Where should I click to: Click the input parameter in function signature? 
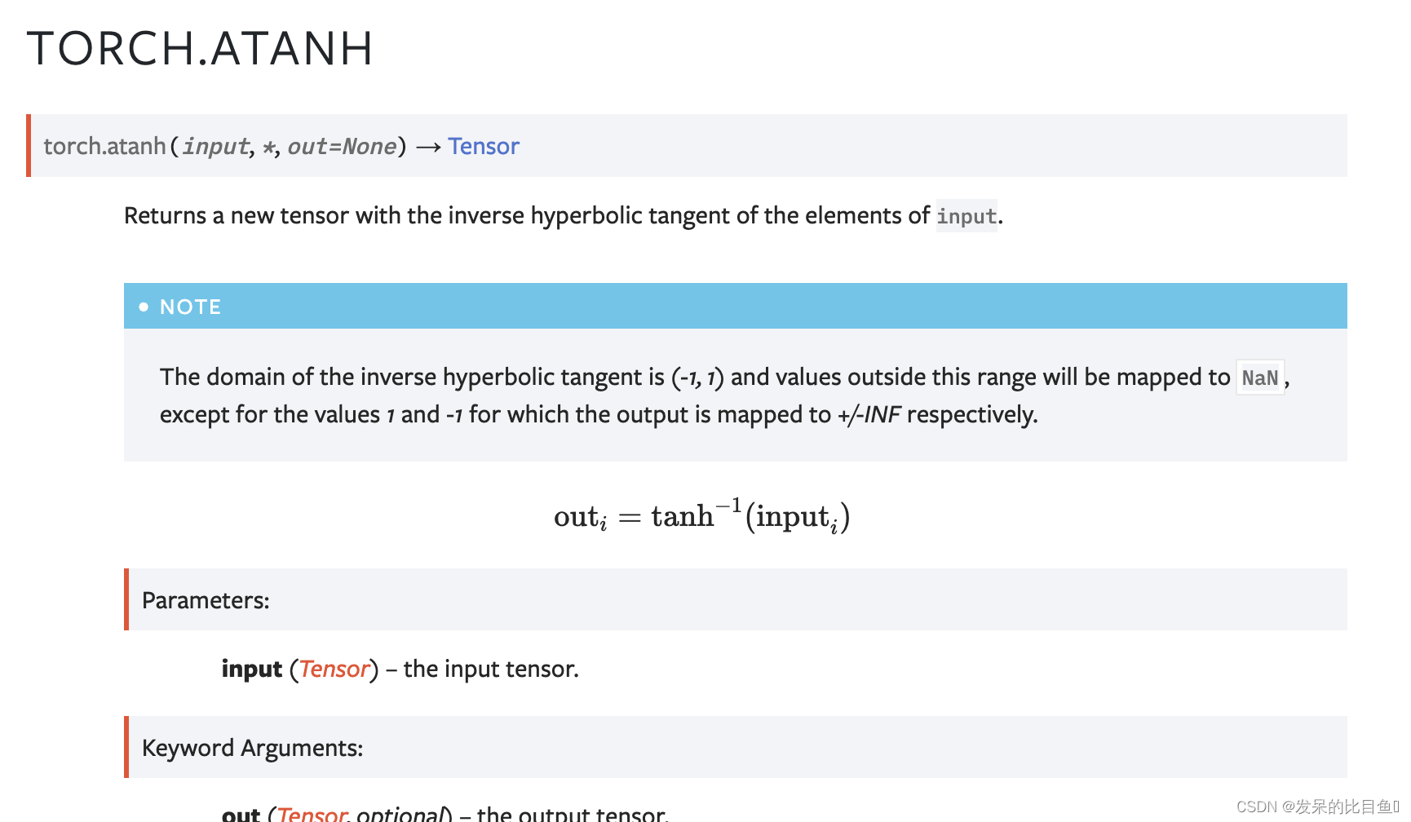(x=215, y=146)
